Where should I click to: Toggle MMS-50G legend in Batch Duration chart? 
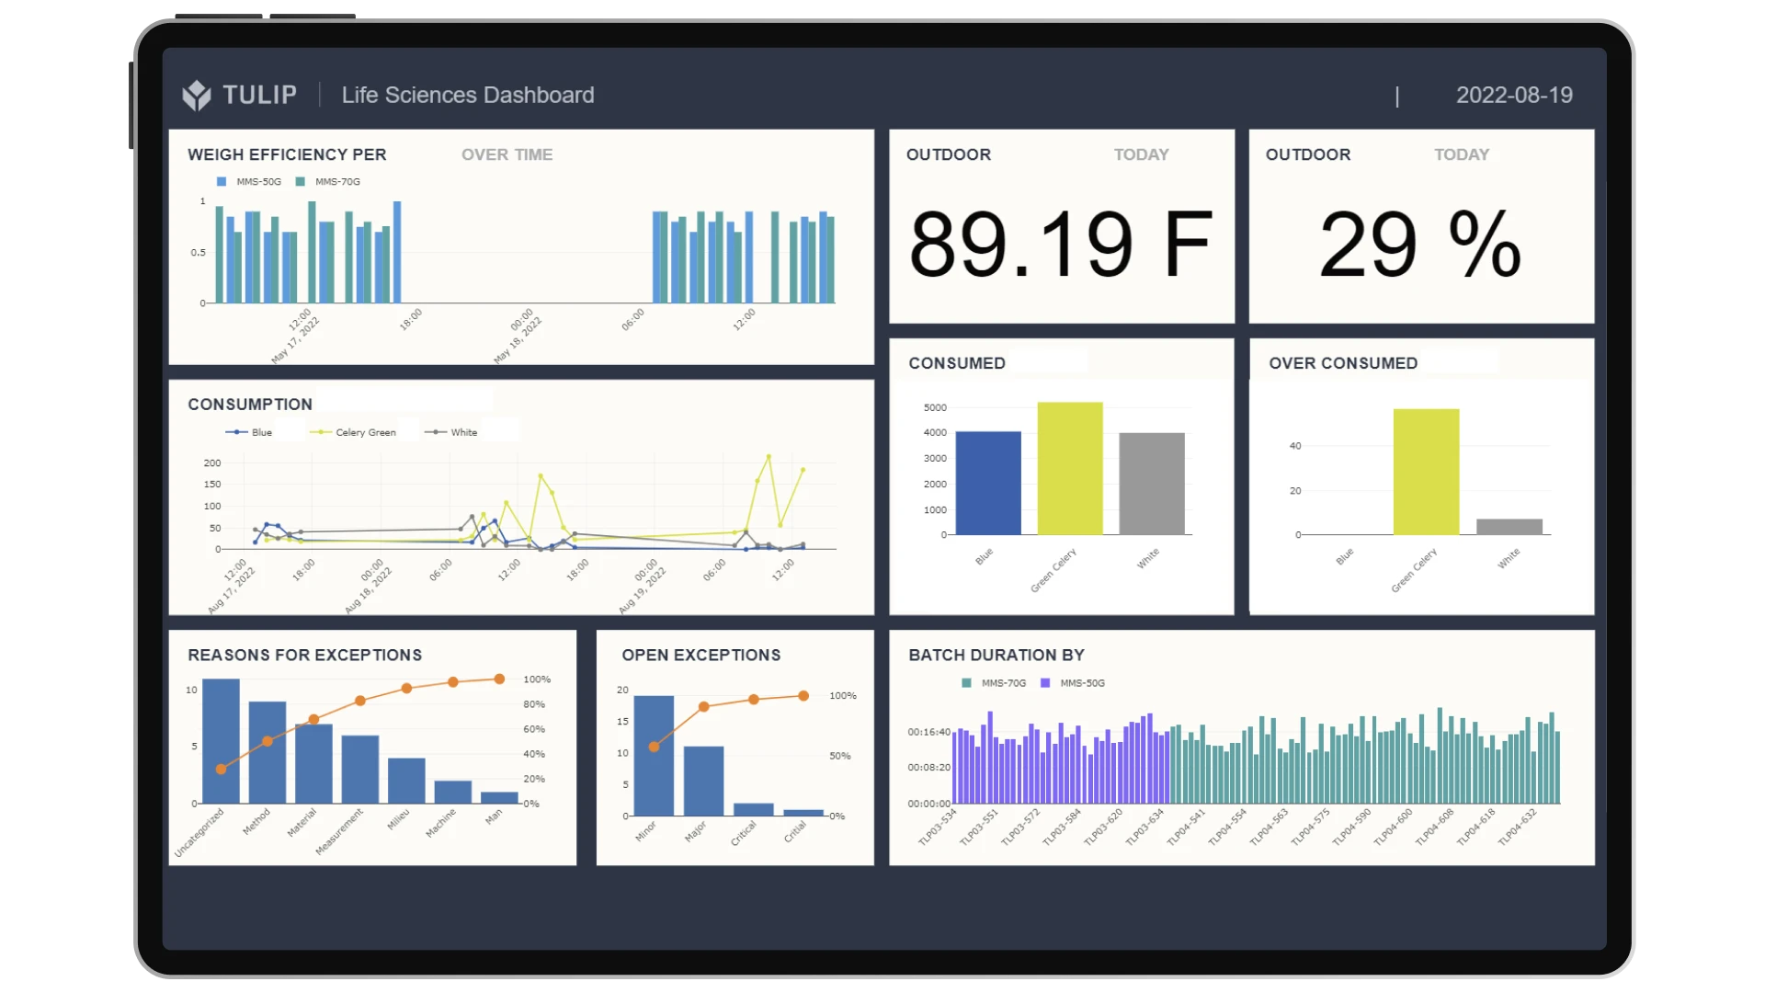coord(1073,683)
